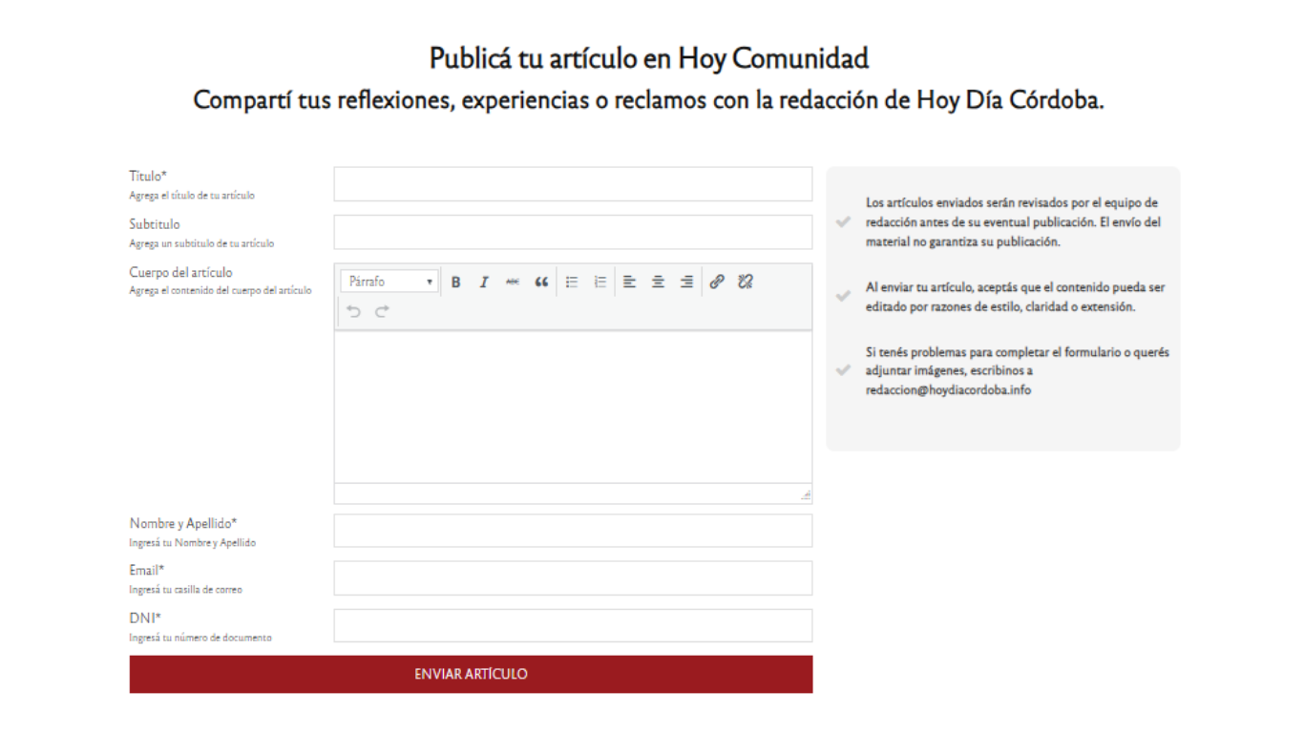Click inside the Título field
This screenshot has height=733, width=1304.
(x=572, y=183)
